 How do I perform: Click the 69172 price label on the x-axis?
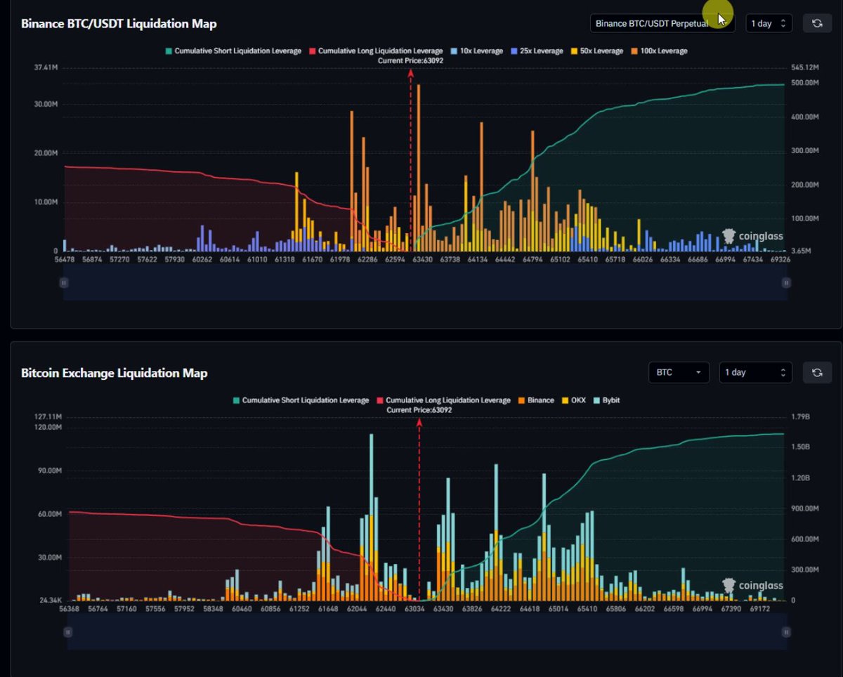[760, 609]
